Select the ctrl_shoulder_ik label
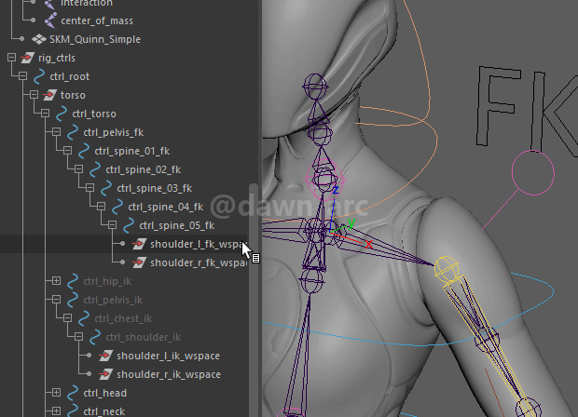This screenshot has height=417, width=578. 144,337
